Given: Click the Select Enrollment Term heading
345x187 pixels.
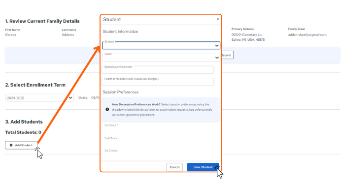Looking at the screenshot, I should tap(35, 85).
